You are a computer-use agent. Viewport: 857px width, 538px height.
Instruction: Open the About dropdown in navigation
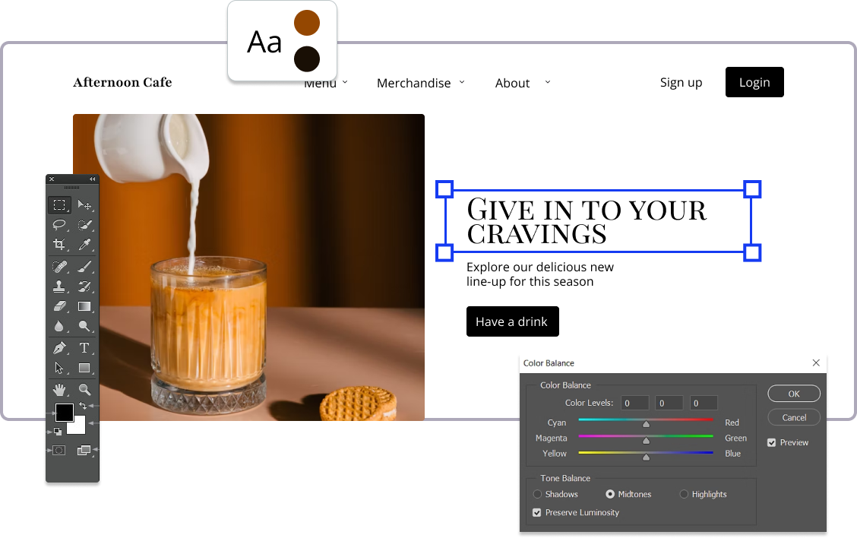pyautogui.click(x=522, y=83)
